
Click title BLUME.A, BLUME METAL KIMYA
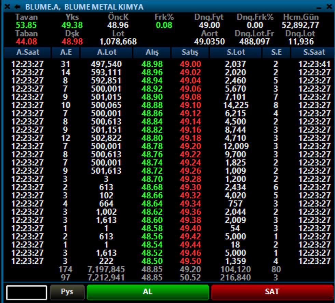tap(84, 7)
